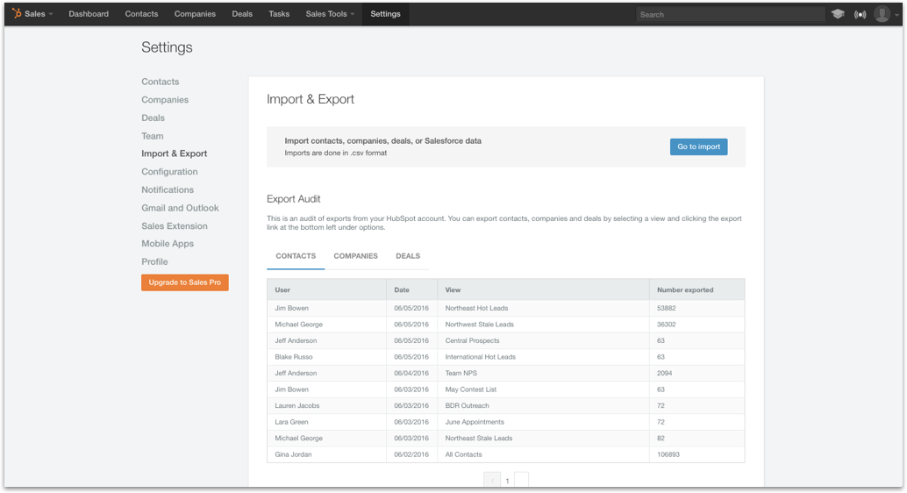Click the 06/04/2016 date cell
The image size is (907, 493).
click(411, 373)
